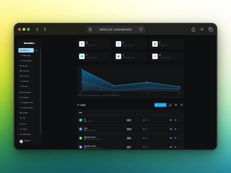The width and height of the screenshot is (231, 173).
Task: Open Splash pages in the sidebar
Action: click(25, 134)
